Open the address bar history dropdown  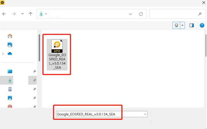click(130, 14)
